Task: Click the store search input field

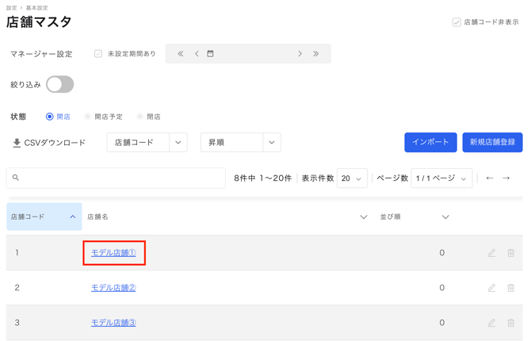Action: [119, 178]
